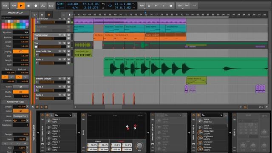Open the 1/1 grid resolution dropdown
272x153 pixels.
[x=261, y=107]
